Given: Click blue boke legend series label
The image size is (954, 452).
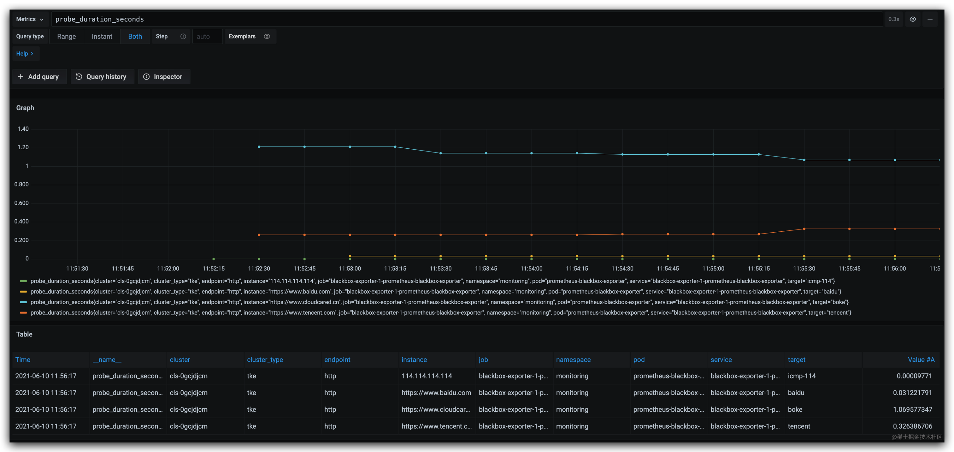Looking at the screenshot, I should coord(439,302).
